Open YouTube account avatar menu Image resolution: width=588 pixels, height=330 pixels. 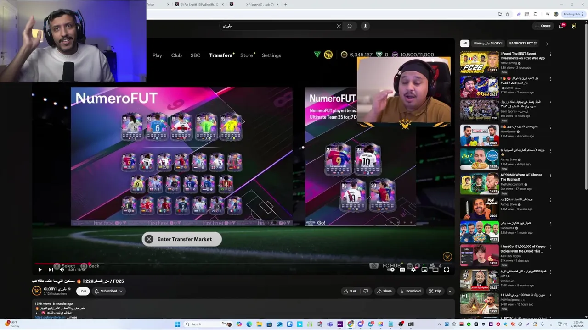click(x=574, y=26)
